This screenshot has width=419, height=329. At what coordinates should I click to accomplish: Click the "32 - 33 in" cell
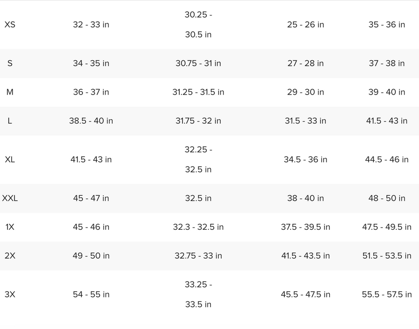point(91,25)
